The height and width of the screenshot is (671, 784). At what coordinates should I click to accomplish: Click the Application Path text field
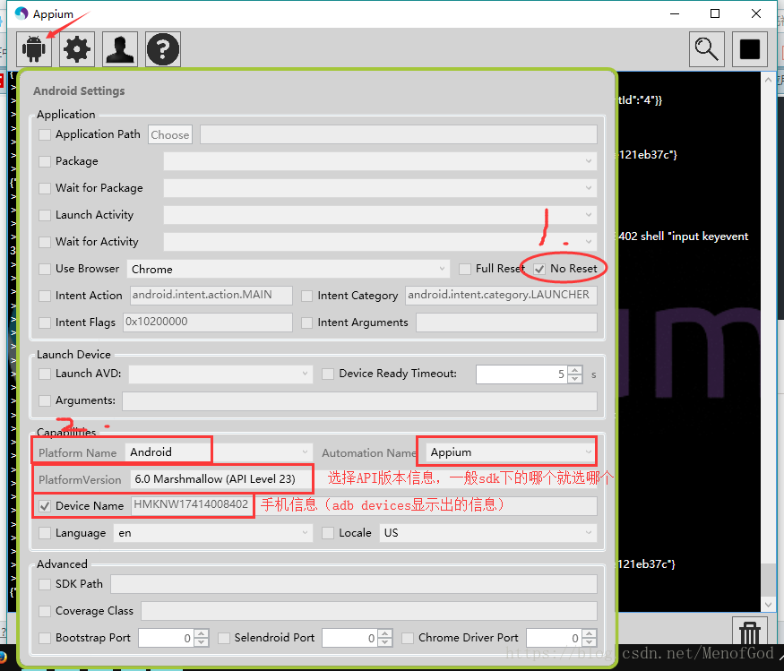click(x=399, y=134)
